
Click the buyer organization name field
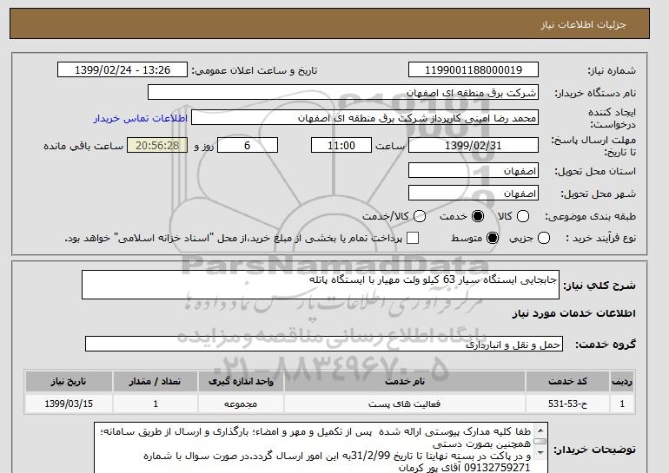[343, 93]
